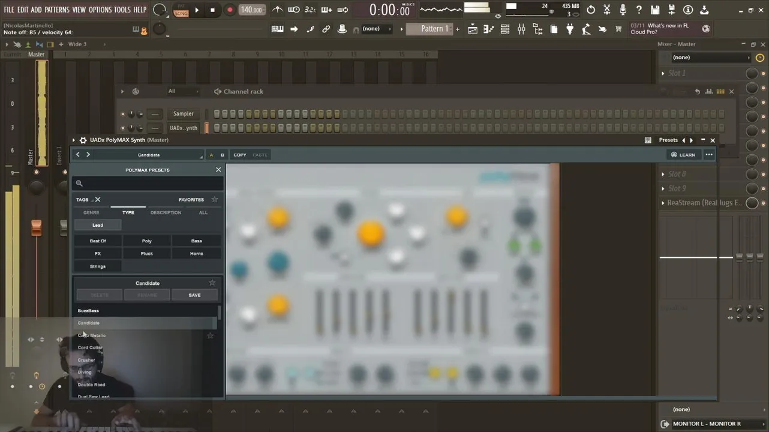Open the OPTIONS menu
Screen dimensions: 769x432
pyautogui.click(x=100, y=10)
